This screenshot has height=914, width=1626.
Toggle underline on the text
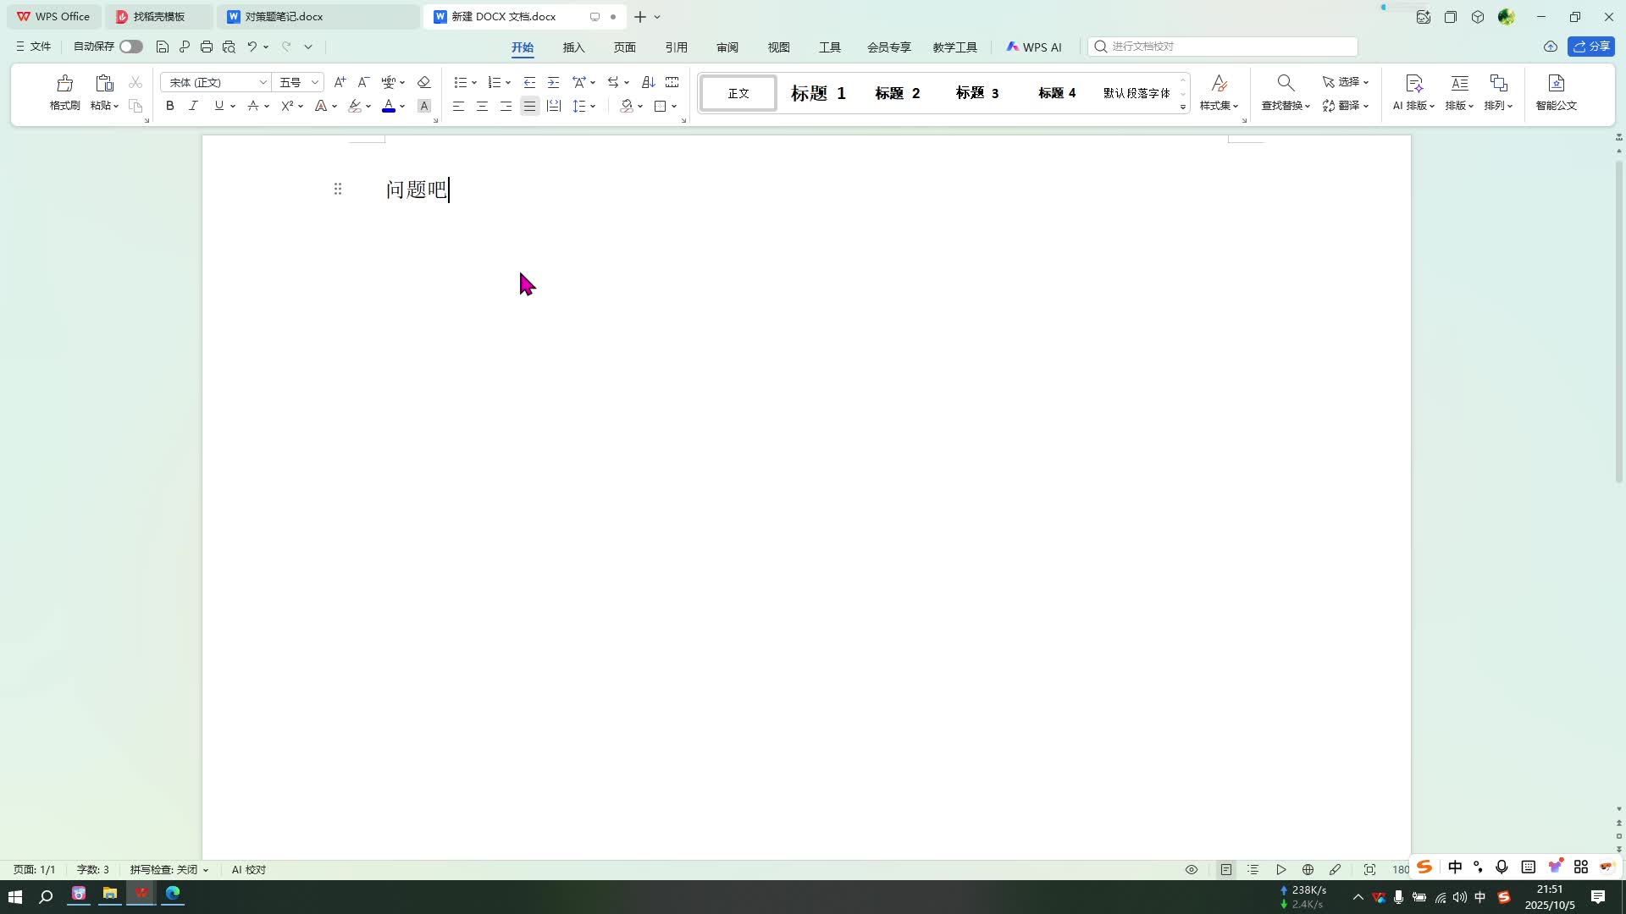point(218,106)
